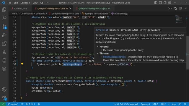The height and width of the screenshot is (106, 189).
Task: Split the editor to the right
Action: tap(180, 9)
